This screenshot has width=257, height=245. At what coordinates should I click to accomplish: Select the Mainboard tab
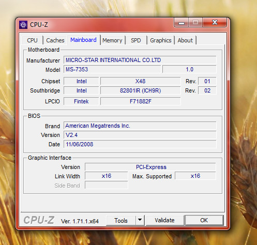point(84,40)
